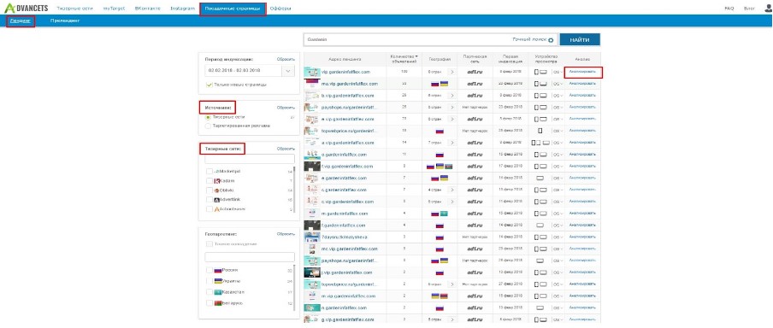Click the MarketGid network logo
Screen dimensions: 773x328
point(216,172)
